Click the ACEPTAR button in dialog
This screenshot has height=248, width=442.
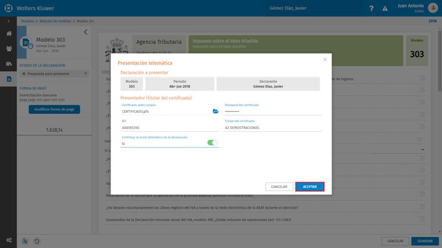(x=310, y=187)
